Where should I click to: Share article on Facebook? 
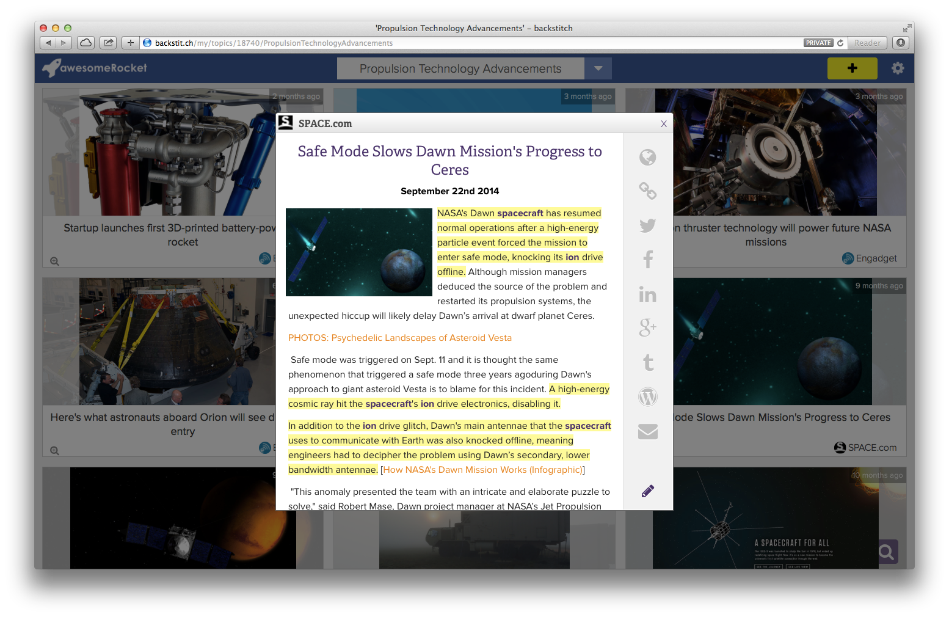(x=648, y=260)
